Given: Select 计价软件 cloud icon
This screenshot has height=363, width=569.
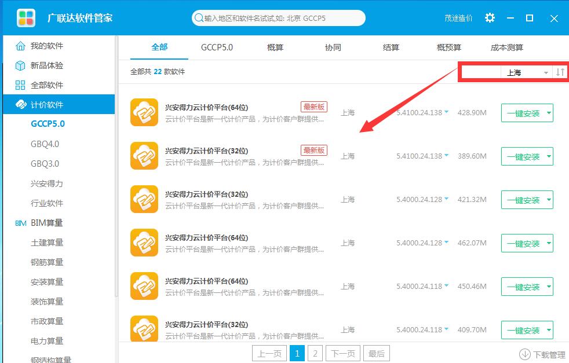Looking at the screenshot, I should click(21, 104).
